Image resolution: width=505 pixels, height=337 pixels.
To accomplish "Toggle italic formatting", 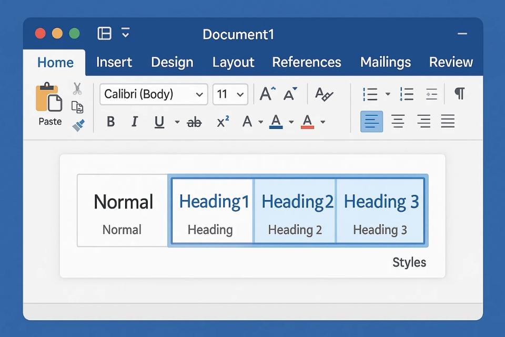I will [135, 122].
